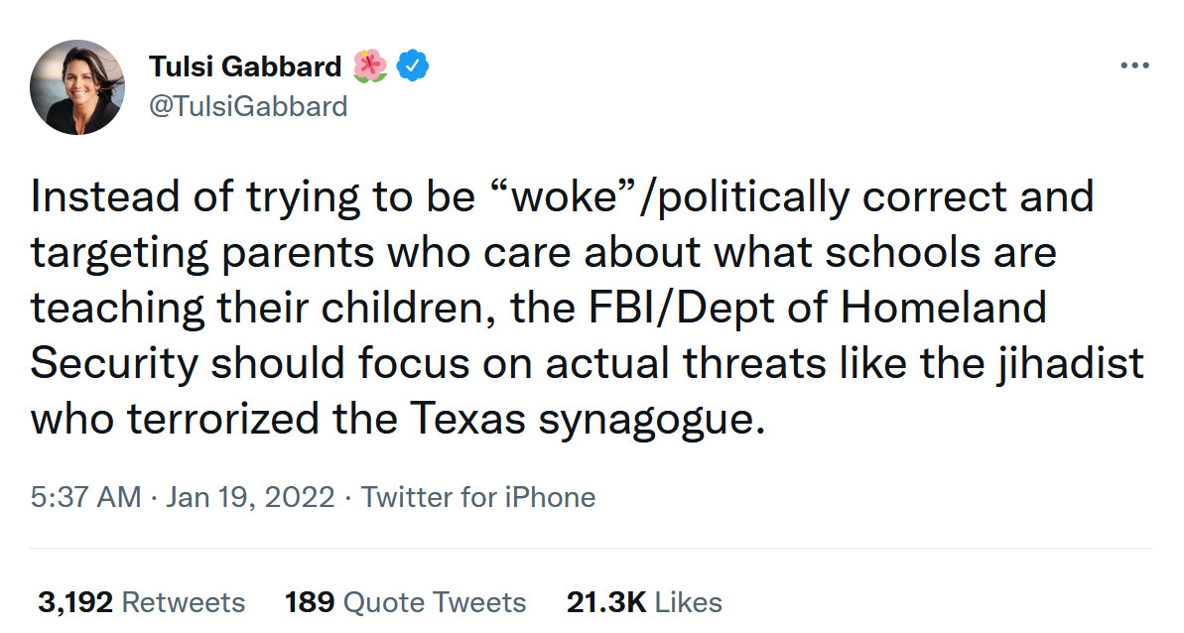The height and width of the screenshot is (633, 1184).
Task: Click the 5:37 AM timestamp
Action: coord(86,497)
